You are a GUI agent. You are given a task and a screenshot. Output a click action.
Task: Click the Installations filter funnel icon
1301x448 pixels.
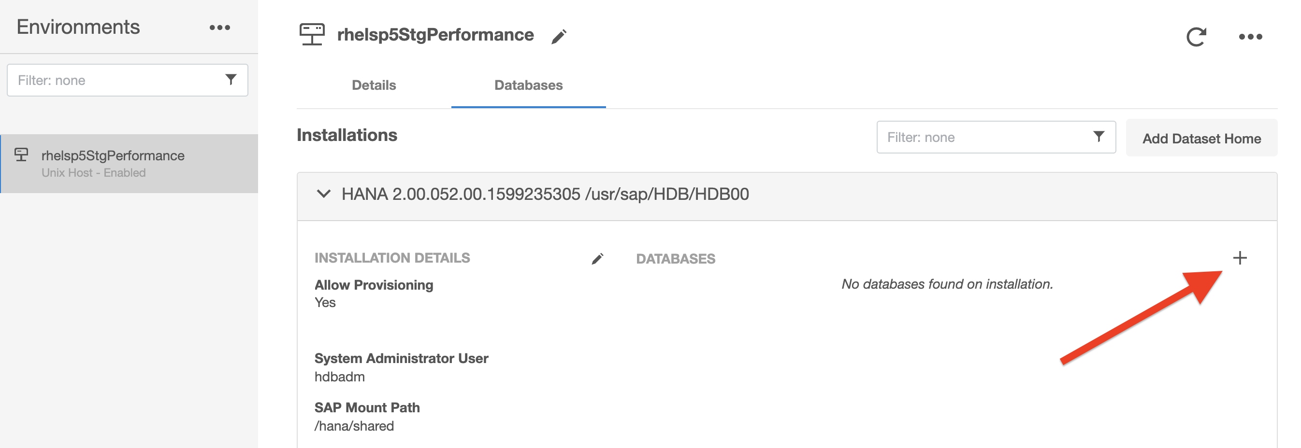pyautogui.click(x=1098, y=137)
